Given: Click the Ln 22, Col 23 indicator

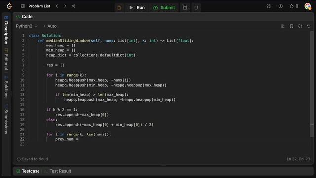Looking at the screenshot, I should coord(298,159).
